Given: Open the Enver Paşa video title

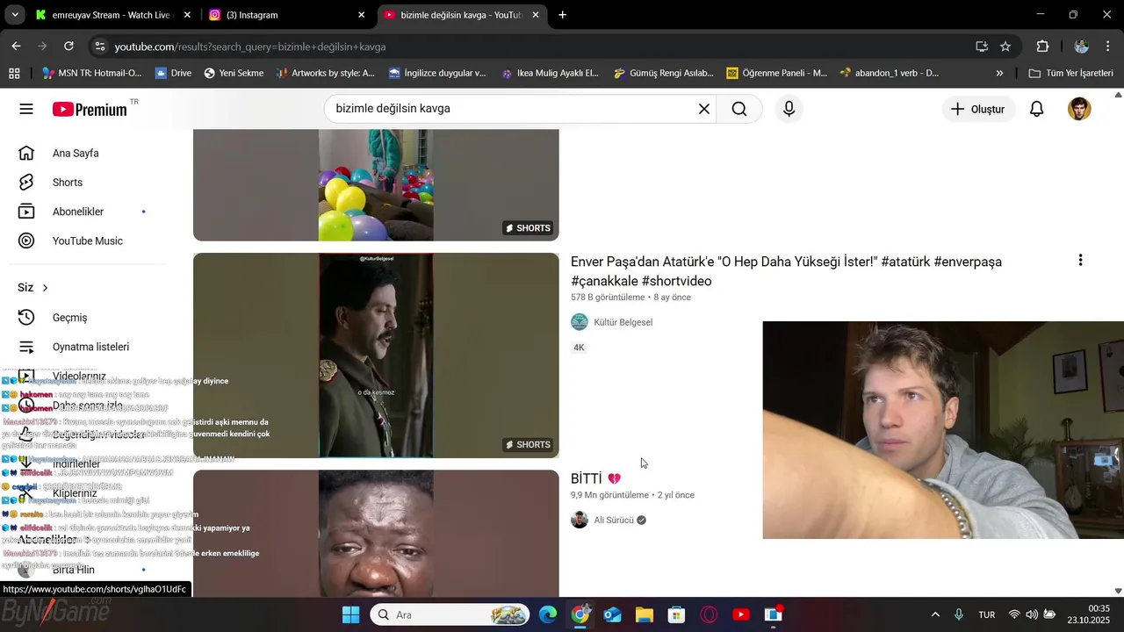Looking at the screenshot, I should (x=786, y=271).
